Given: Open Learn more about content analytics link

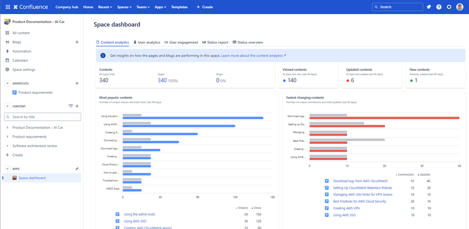Looking at the screenshot, I should (253, 55).
